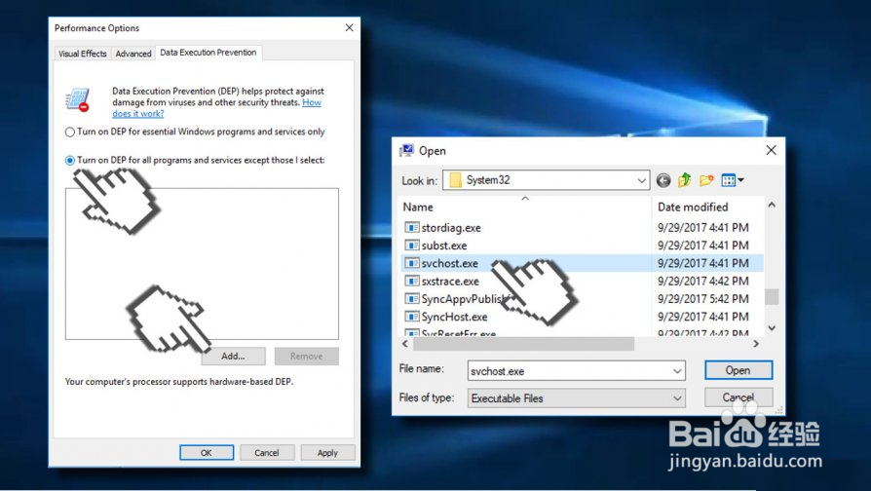Select the subst.exe file name
This screenshot has height=491, width=871.
coord(444,245)
